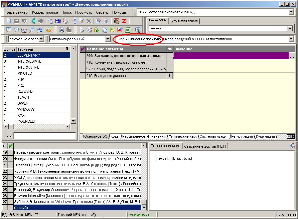
Task: Click the gray folder icon
Action: tap(69, 30)
